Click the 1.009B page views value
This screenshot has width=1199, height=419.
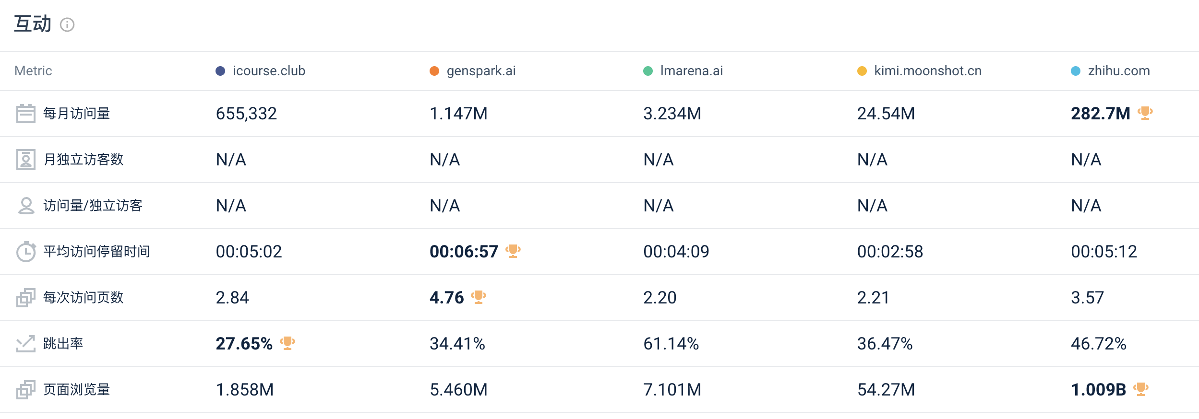click(x=1099, y=390)
